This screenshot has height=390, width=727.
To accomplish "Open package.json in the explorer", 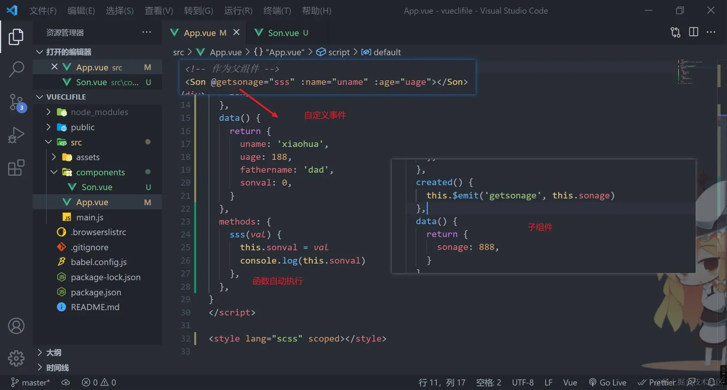I will coord(97,292).
